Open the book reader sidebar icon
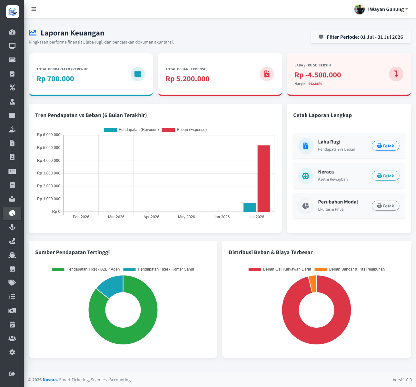Image resolution: width=416 pixels, height=387 pixels. (x=12, y=199)
